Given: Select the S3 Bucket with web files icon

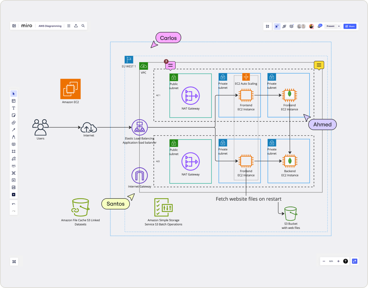Looking at the screenshot, I should (x=291, y=214).
